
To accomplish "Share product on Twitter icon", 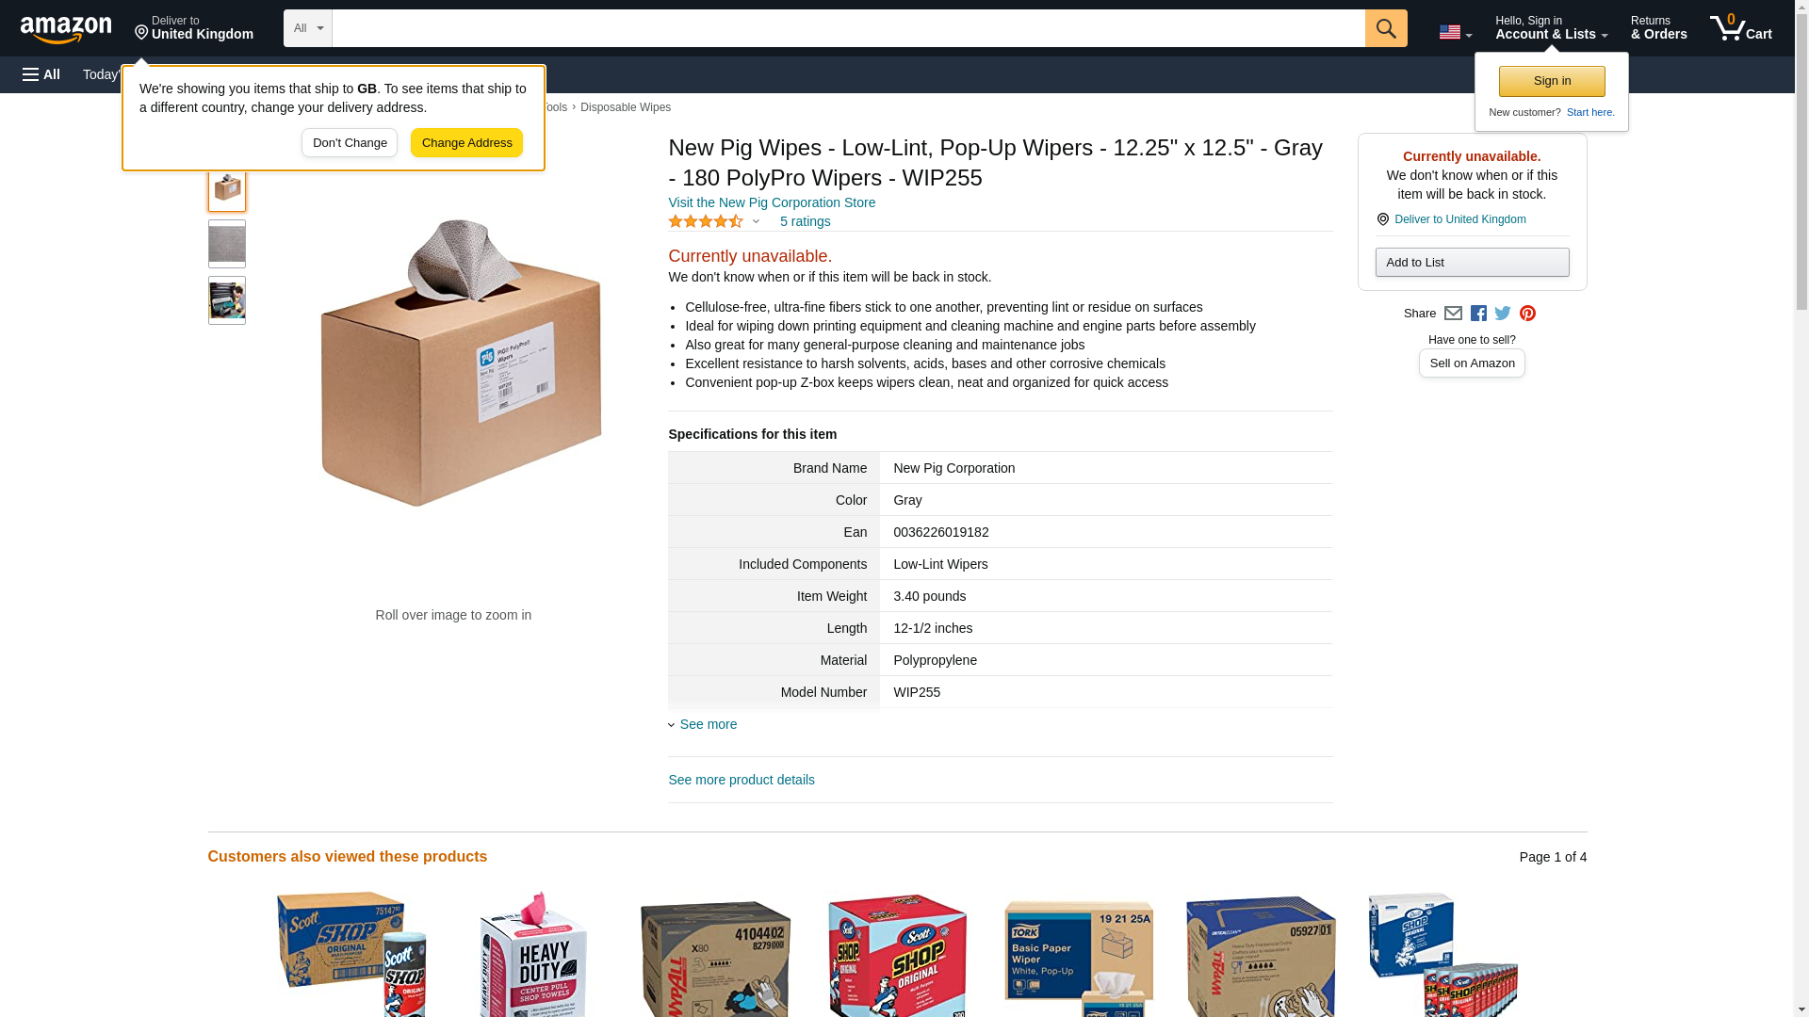I will pos(1503,314).
